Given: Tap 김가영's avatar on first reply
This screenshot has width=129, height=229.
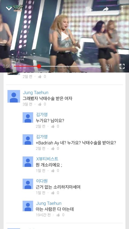Looking at the screenshot, I should coord(28,117).
